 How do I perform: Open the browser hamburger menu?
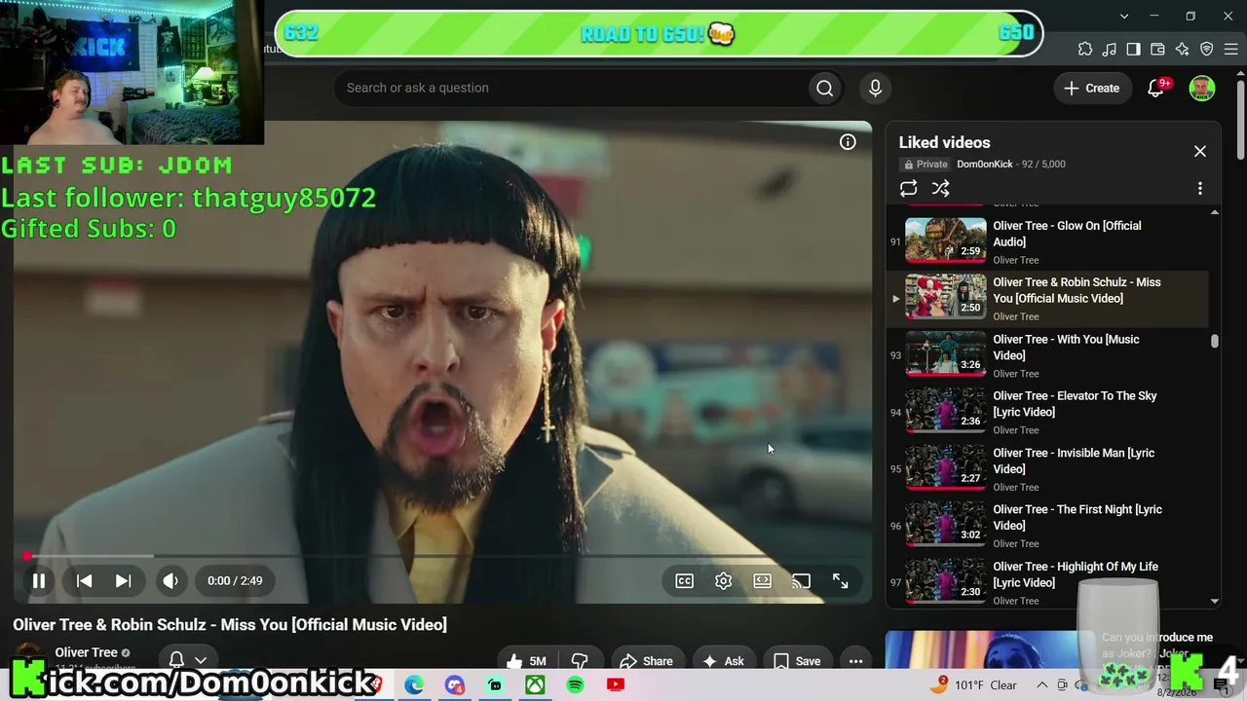click(x=1230, y=49)
